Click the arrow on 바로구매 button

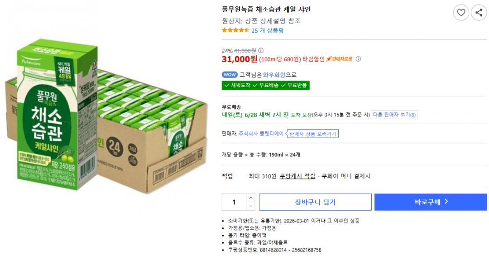[x=446, y=202]
